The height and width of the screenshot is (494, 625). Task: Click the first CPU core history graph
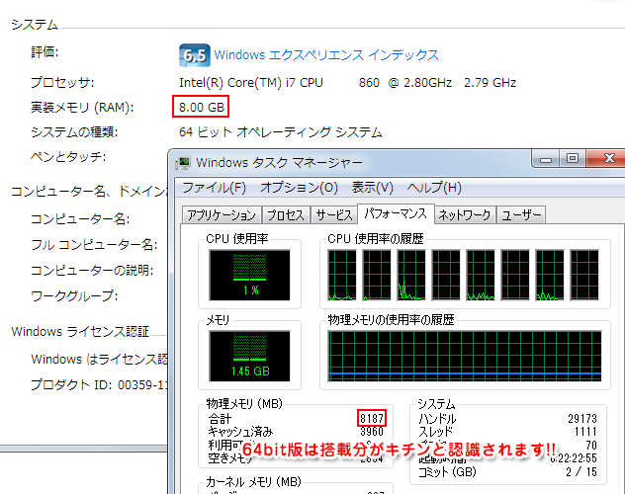(342, 275)
